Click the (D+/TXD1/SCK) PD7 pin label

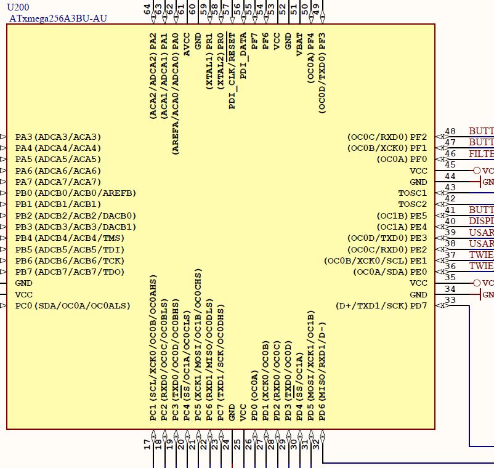click(x=381, y=306)
